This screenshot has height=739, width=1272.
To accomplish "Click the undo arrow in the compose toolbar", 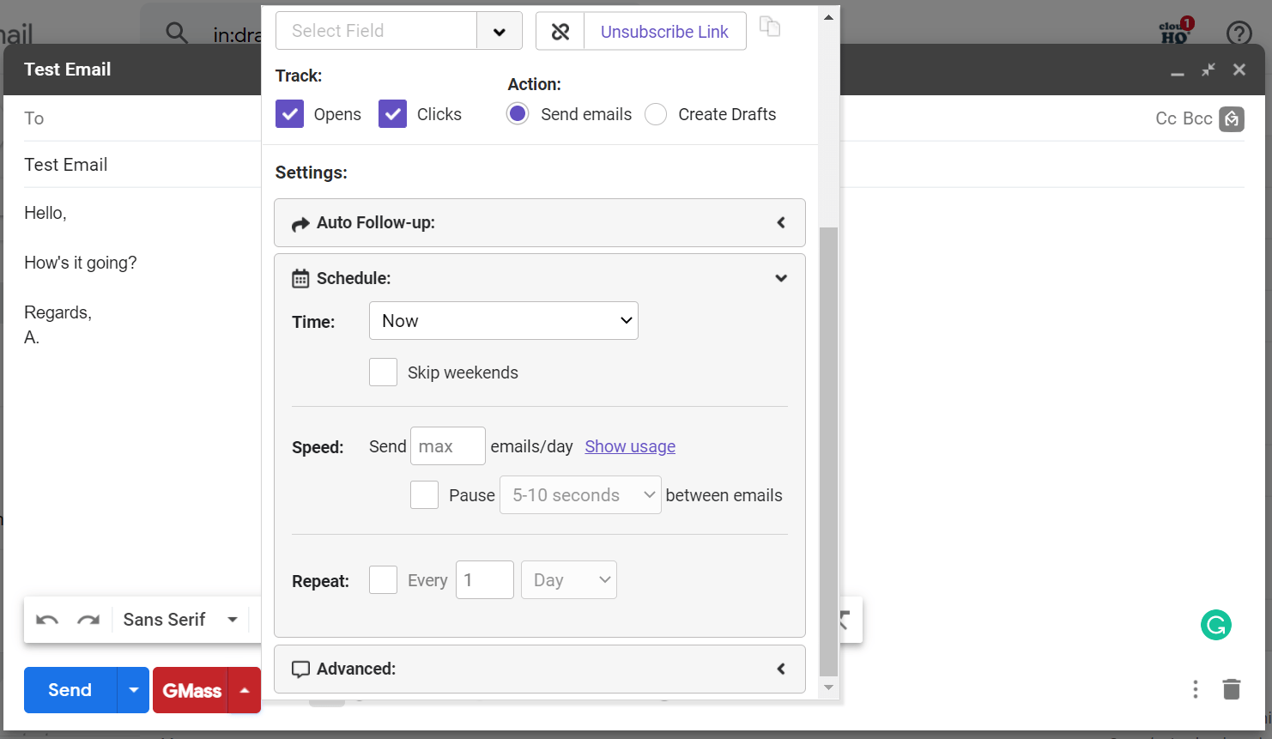I will coord(47,619).
